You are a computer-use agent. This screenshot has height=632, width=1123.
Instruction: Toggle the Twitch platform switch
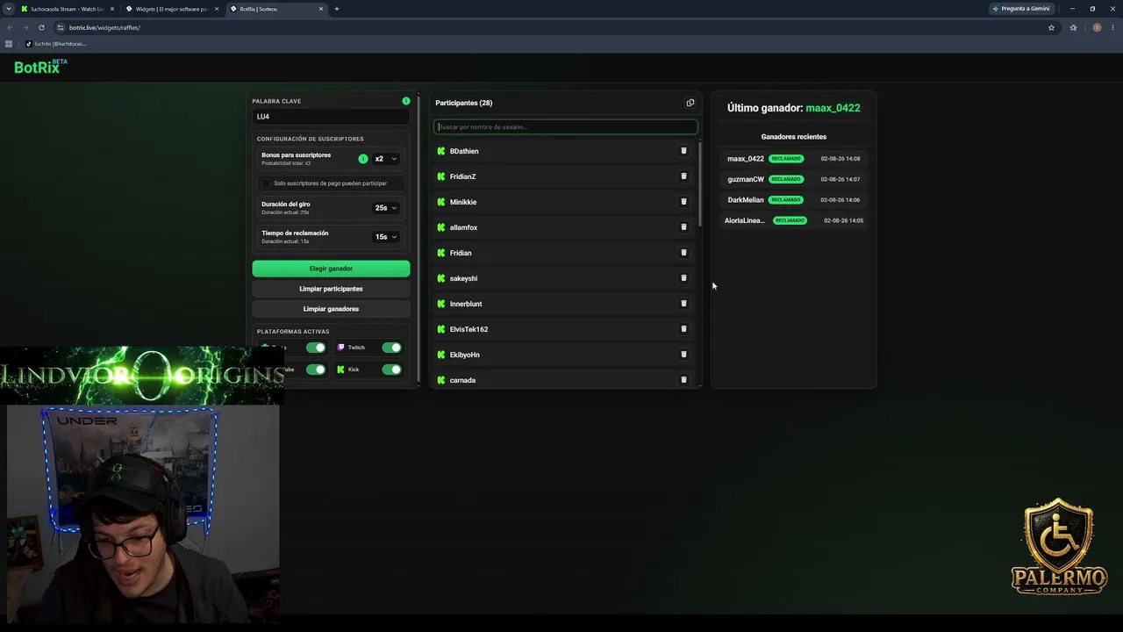point(391,348)
